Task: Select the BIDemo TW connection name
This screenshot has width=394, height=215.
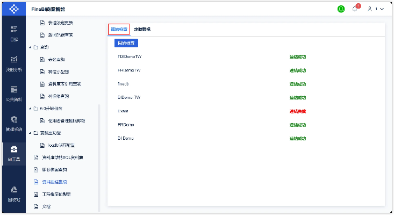Action: [x=129, y=97]
